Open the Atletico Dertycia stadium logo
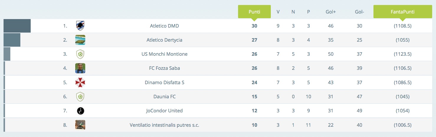The image size is (436, 137). (80, 40)
